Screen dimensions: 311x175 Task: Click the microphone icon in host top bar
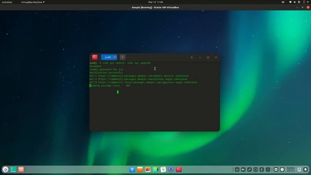pos(299,2)
